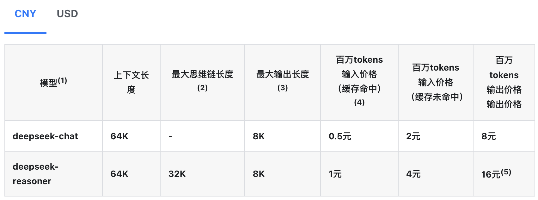Select the CNY pricing tab

click(x=25, y=14)
